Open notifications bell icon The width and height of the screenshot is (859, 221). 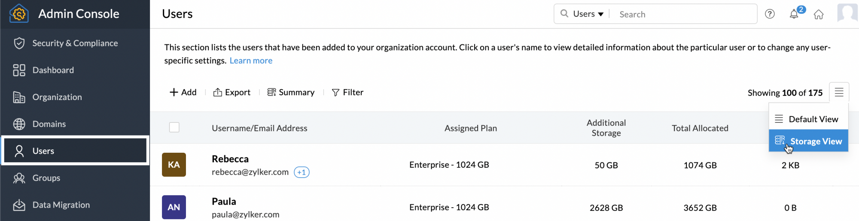[x=794, y=14]
